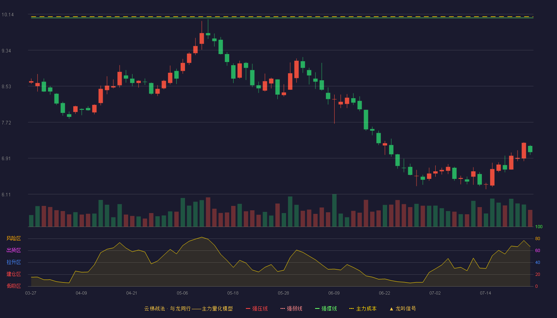Toggle the 主力成本 legend item
This screenshot has width=557, height=318.
(x=363, y=308)
